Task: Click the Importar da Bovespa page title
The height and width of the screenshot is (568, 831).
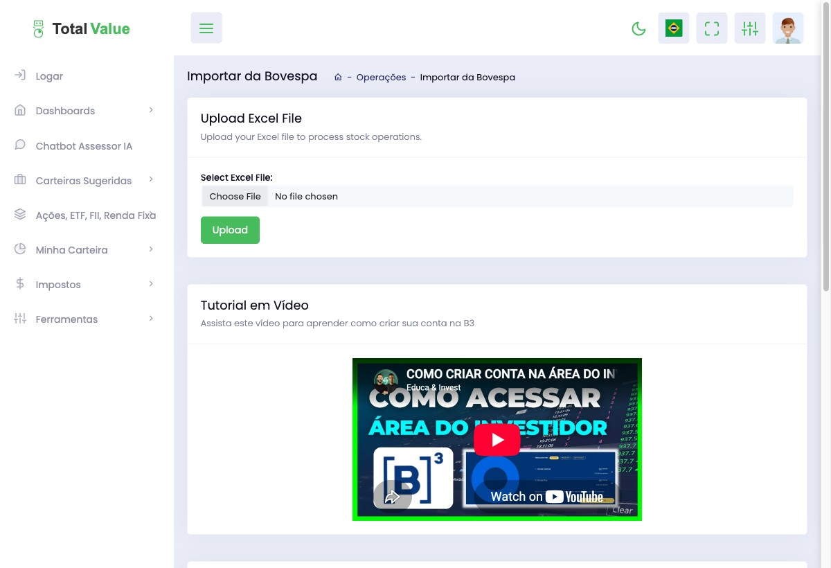Action: (252, 76)
